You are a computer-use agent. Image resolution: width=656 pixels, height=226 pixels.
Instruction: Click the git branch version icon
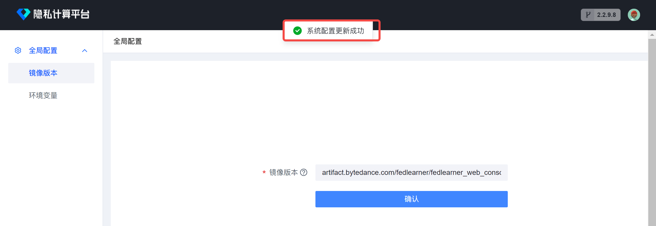[588, 15]
